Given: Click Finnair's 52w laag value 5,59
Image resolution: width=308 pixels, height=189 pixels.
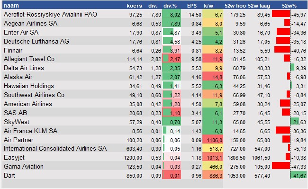Looking at the screenshot, I should point(265,51).
